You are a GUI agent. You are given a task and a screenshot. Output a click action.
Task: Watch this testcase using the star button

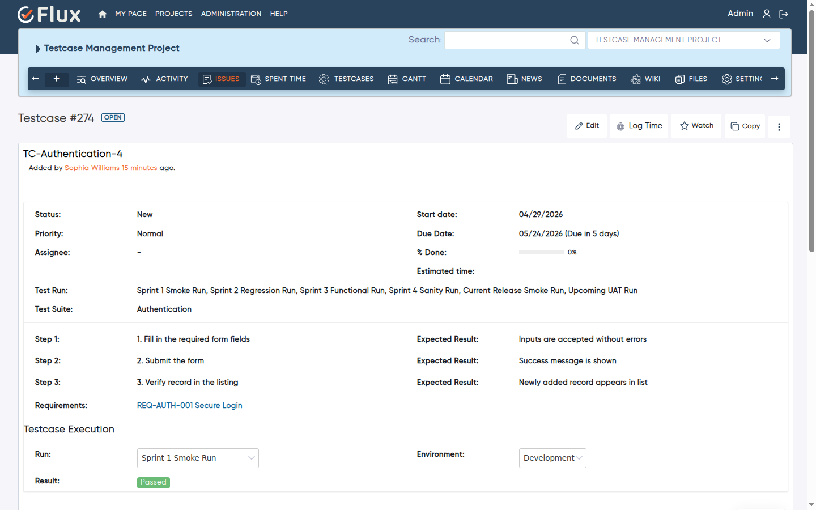tap(696, 126)
